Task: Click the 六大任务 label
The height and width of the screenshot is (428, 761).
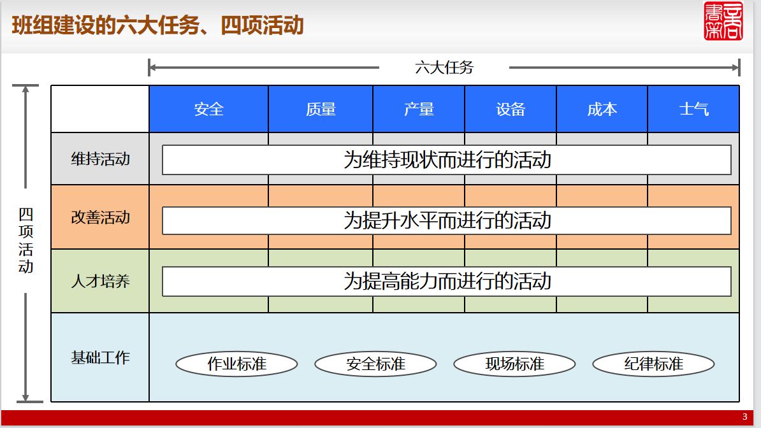Action: [444, 67]
